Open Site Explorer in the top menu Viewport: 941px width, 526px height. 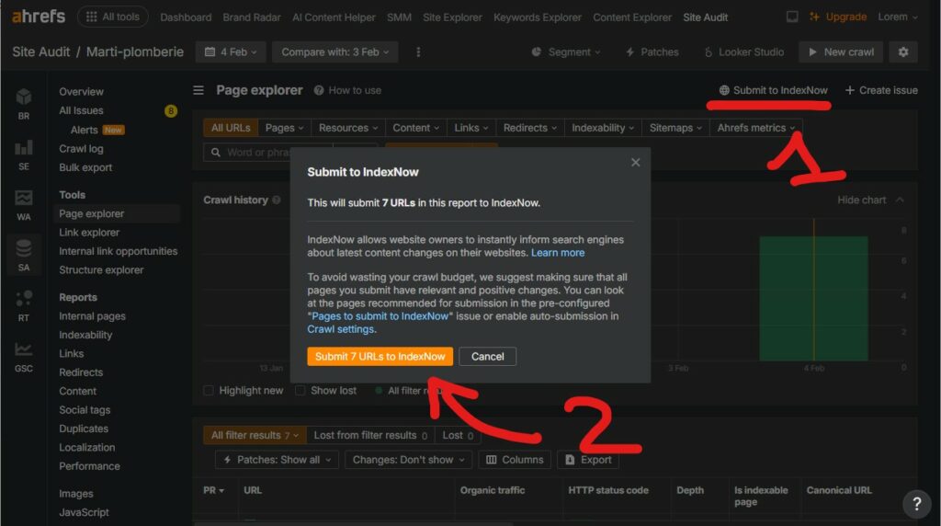(x=452, y=17)
